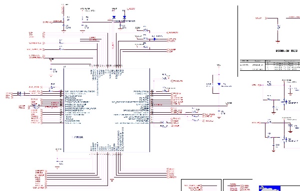The height and width of the screenshot is (191, 300).
Task: Select the C10 capacitor near lower MOSFET
Action: (x=274, y=146)
